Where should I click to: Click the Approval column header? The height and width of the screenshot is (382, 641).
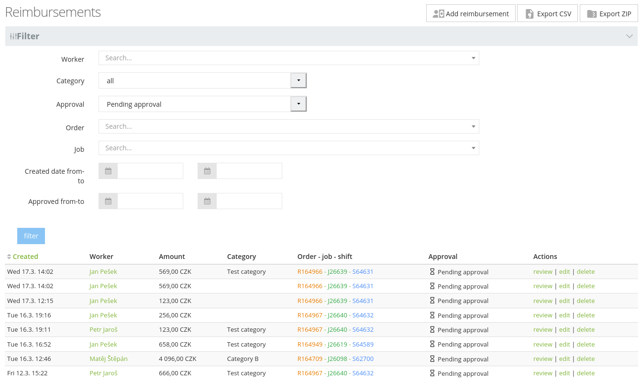tap(443, 257)
